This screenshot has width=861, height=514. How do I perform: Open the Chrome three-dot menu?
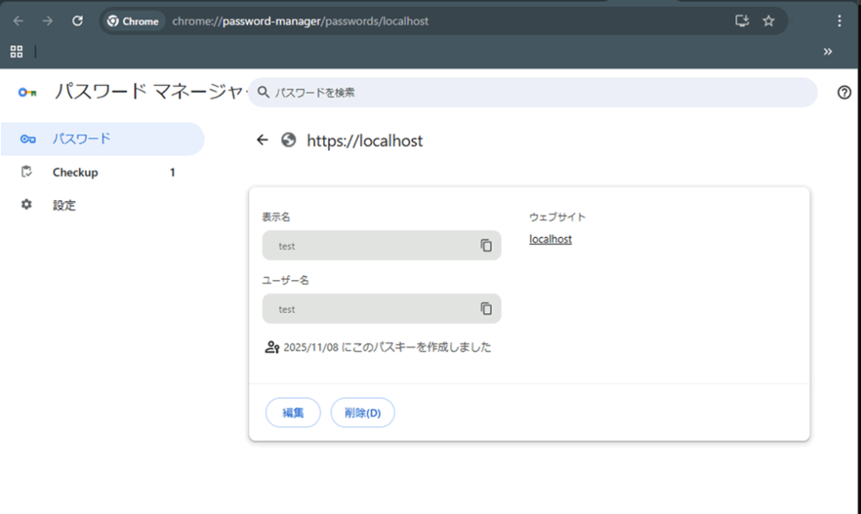tap(839, 21)
